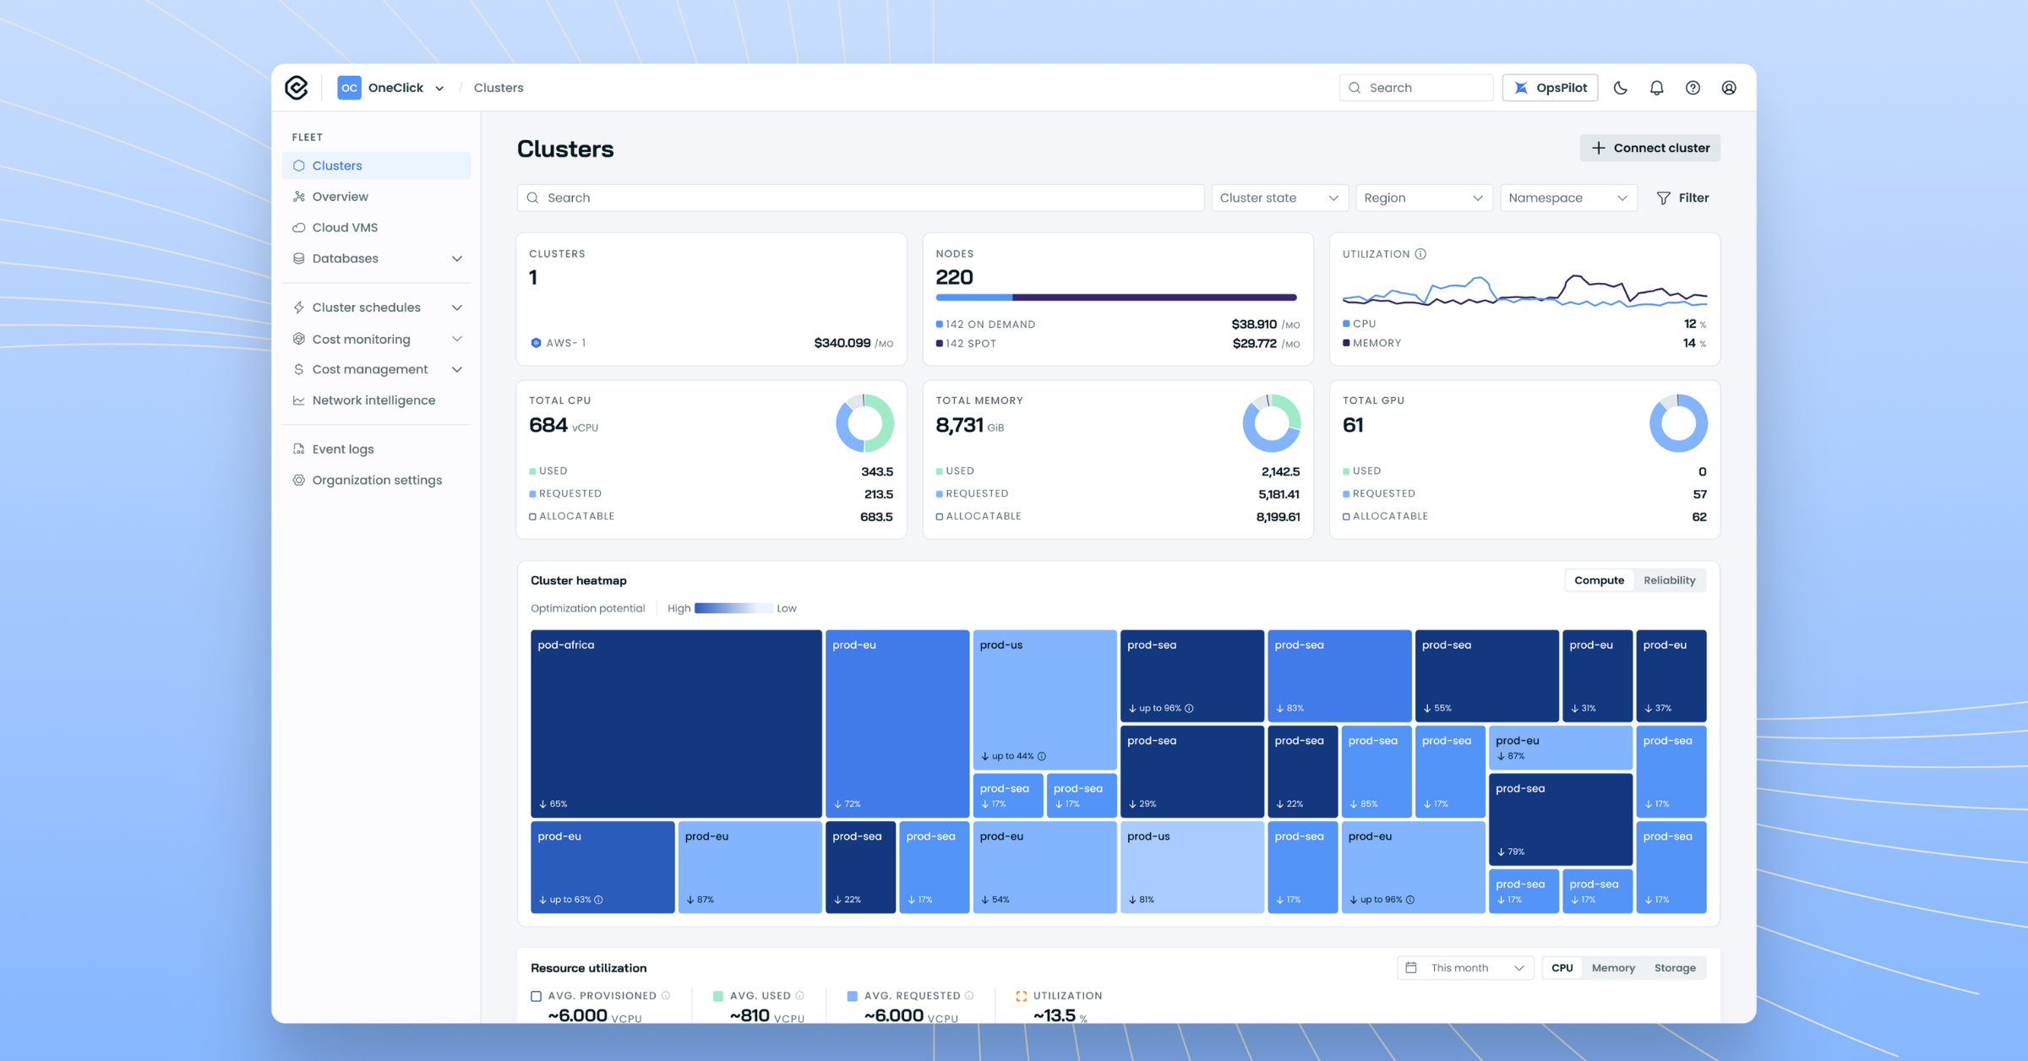Viewport: 2028px width, 1061px height.
Task: Open the This month date dropdown
Action: click(x=1465, y=968)
